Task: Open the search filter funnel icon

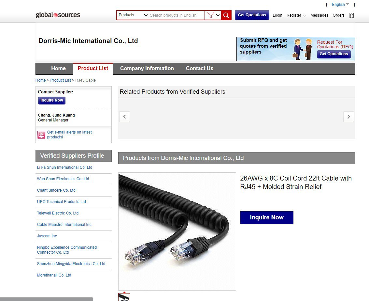Action: pos(211,15)
